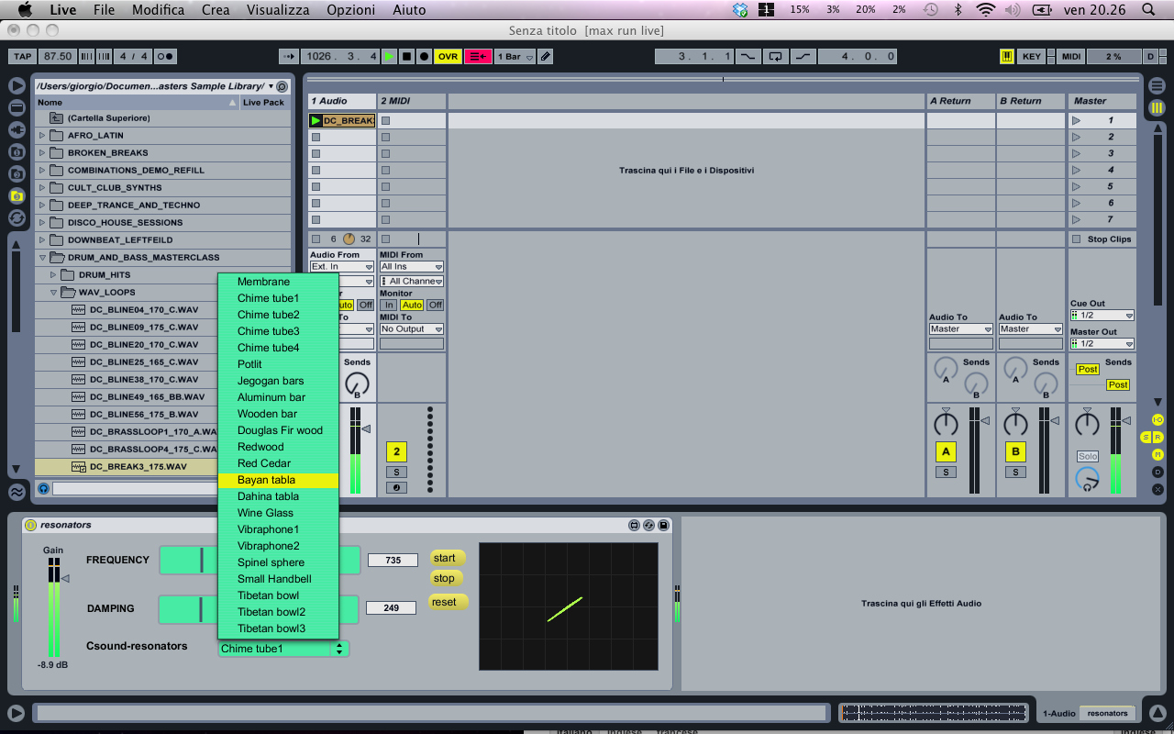Image resolution: width=1174 pixels, height=734 pixels.
Task: Toggle the Punch-In switch
Action: pos(748,56)
